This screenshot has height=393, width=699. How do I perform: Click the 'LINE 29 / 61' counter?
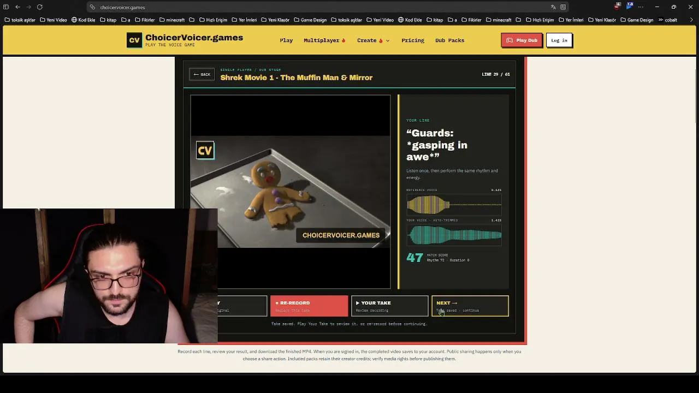496,74
